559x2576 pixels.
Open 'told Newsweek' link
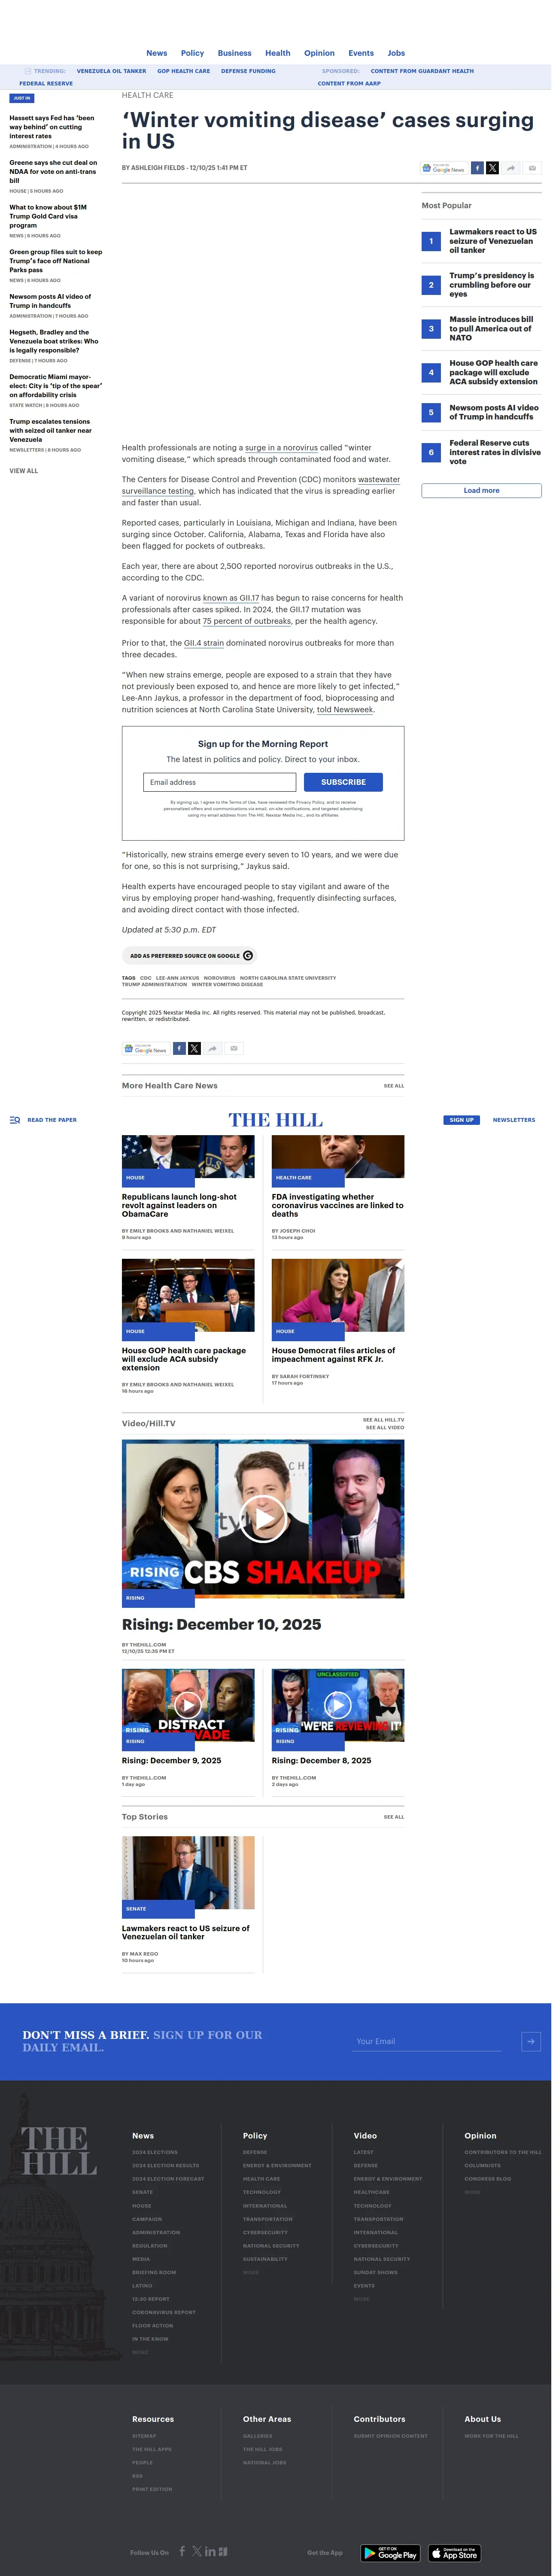[x=345, y=710]
